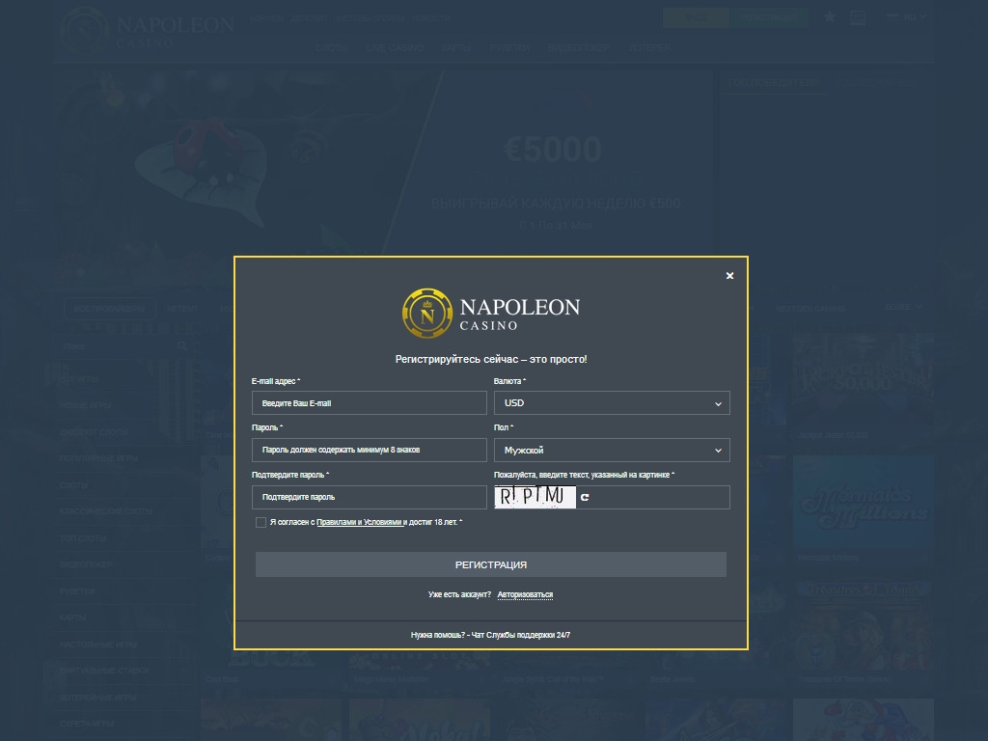Focus the E-mail адрес input field

369,403
